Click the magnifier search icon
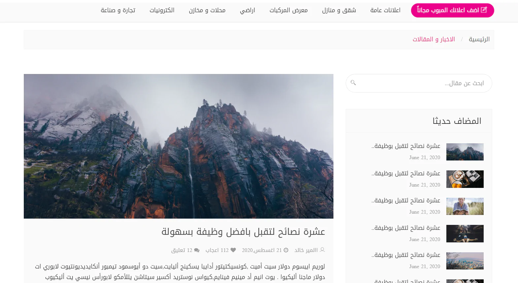518x283 pixels. click(353, 83)
